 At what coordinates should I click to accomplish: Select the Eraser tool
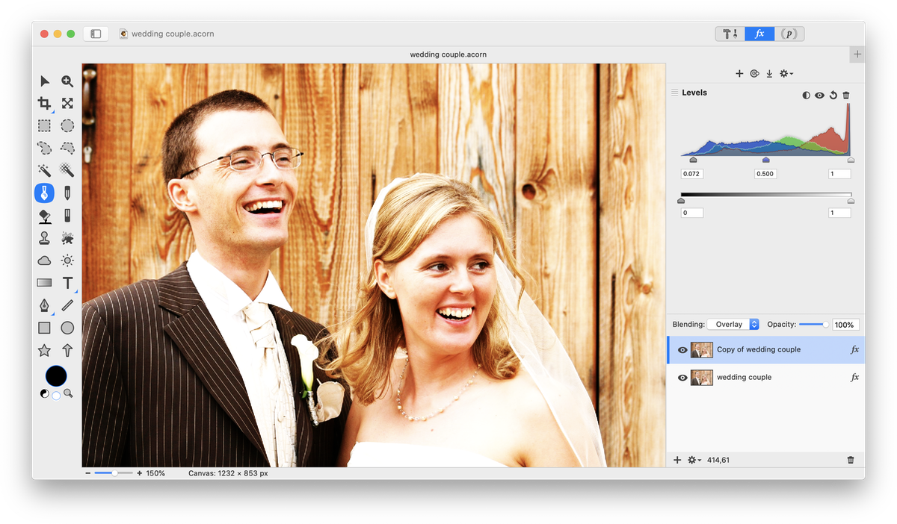tap(67, 216)
